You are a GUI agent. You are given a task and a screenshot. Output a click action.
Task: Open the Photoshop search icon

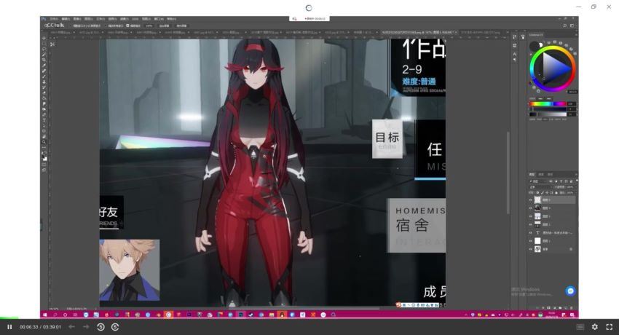click(x=564, y=25)
